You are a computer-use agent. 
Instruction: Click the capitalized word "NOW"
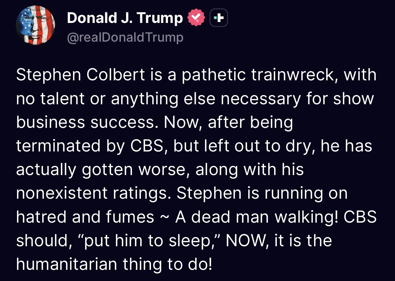(243, 241)
